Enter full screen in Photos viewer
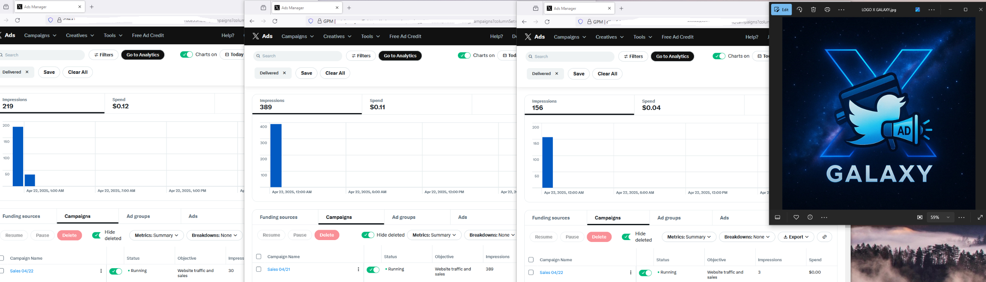The image size is (986, 282). coord(980,217)
